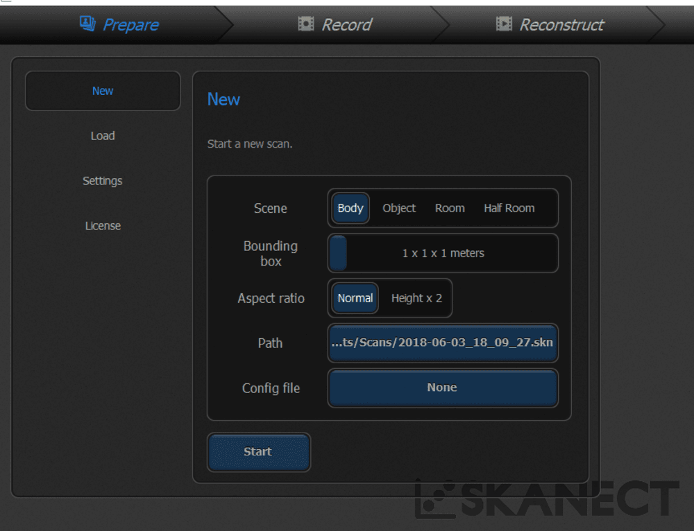Select Room scene type
The width and height of the screenshot is (694, 531).
(x=450, y=208)
